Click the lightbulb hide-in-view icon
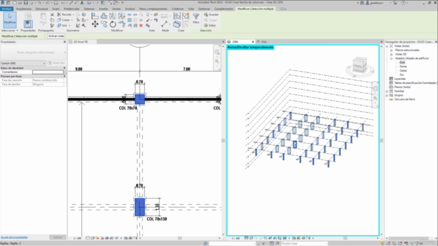The image size is (438, 246). (148, 14)
